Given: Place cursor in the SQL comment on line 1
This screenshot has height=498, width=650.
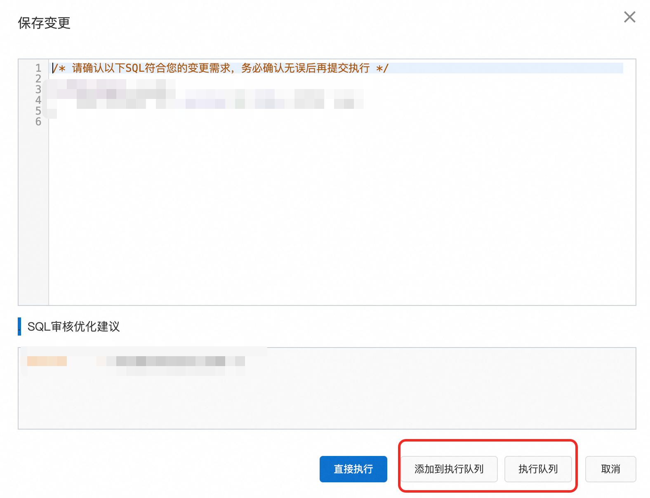Looking at the screenshot, I should point(221,68).
